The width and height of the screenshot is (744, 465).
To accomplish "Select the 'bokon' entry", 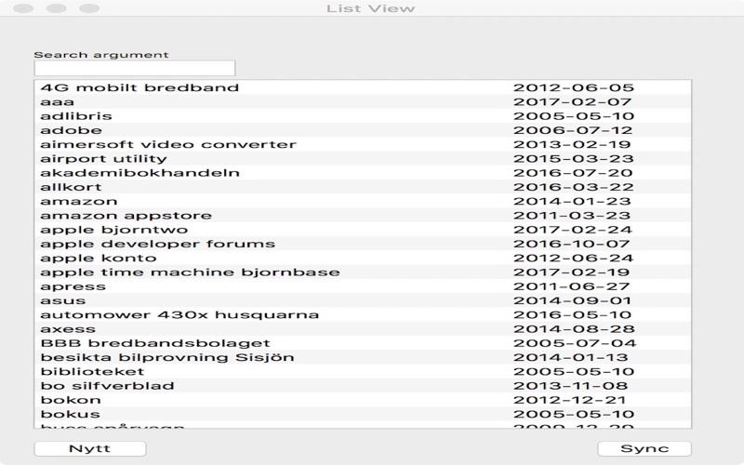I will pyautogui.click(x=363, y=401).
